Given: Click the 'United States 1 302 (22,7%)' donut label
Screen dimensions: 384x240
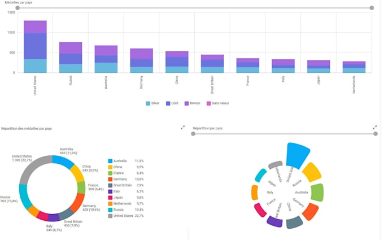Looking at the screenshot, I should (x=22, y=158).
